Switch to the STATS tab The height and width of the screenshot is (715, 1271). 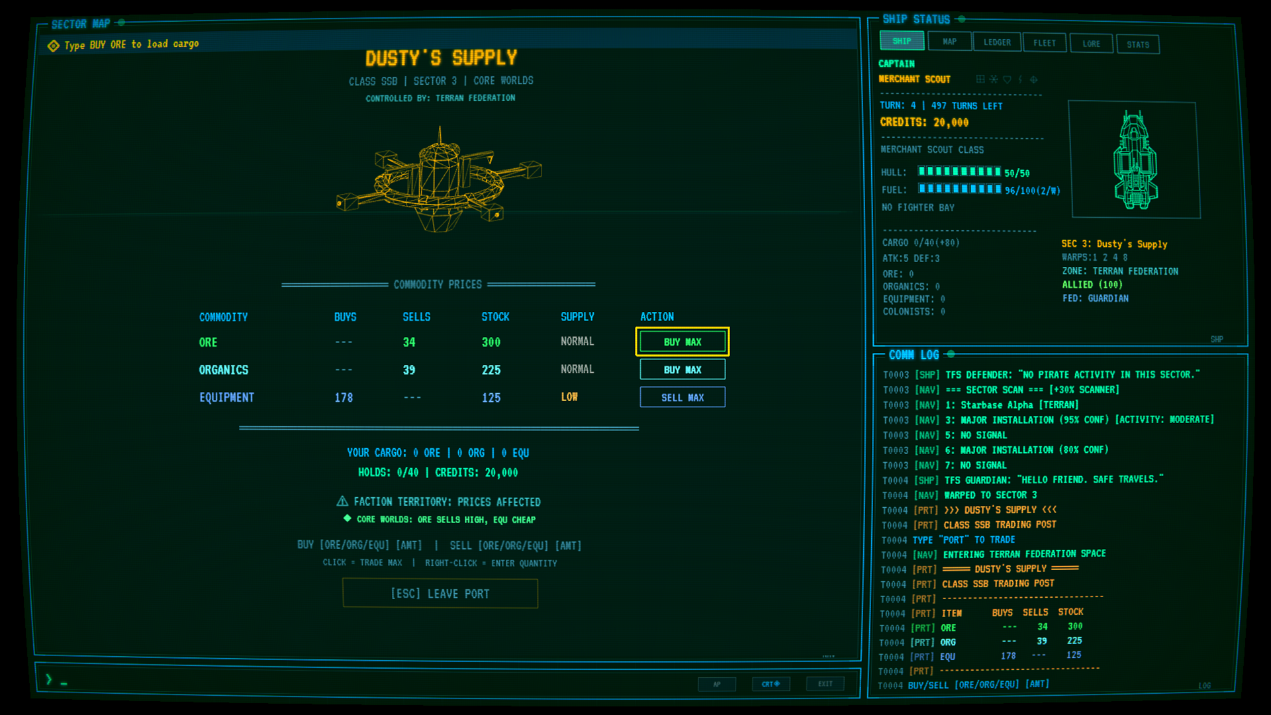pos(1138,44)
